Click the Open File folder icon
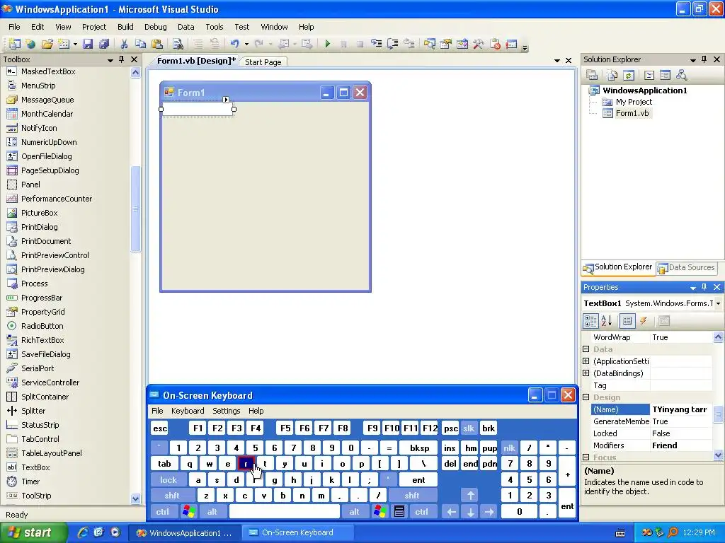The image size is (725, 543). click(x=47, y=44)
